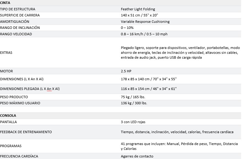Image resolution: width=242 pixels, height=159 pixels.
Task: Select the AMORTIGUACIÓN label cell
Action: pos(15,22)
